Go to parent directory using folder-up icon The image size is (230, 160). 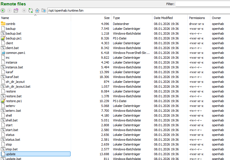point(16,10)
